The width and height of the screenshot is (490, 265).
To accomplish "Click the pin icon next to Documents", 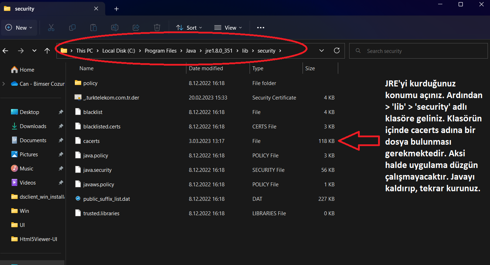I will pyautogui.click(x=61, y=140).
